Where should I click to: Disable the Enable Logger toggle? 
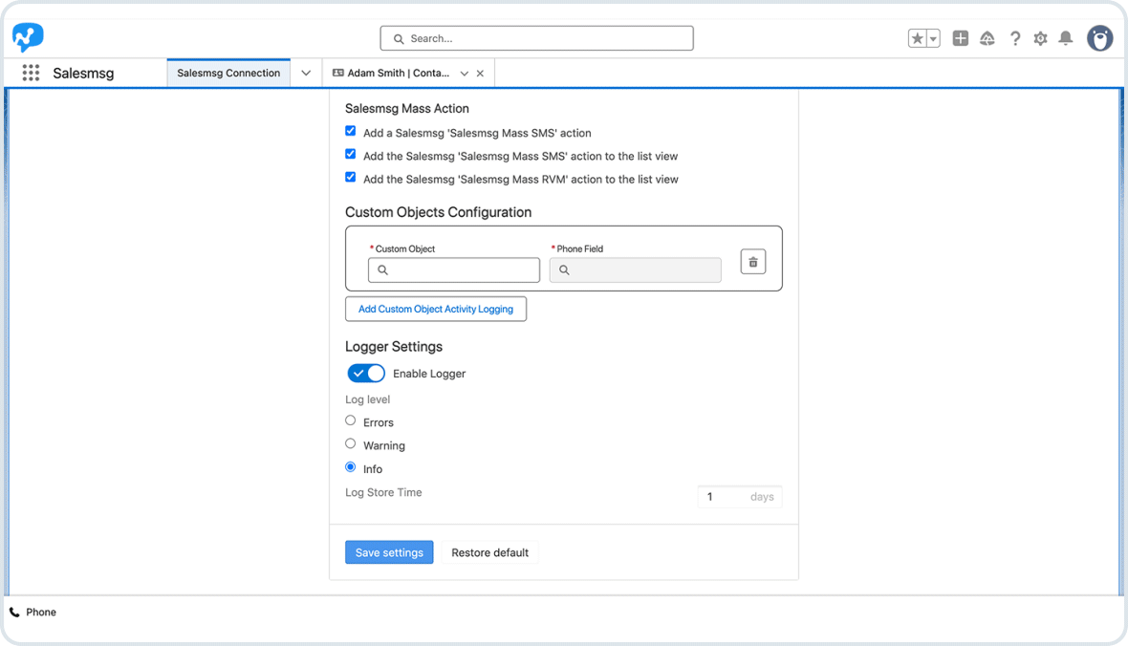coord(365,373)
